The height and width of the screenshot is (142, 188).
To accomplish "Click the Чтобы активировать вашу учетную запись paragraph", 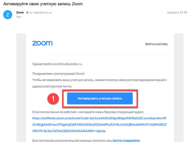I will point(99,83).
